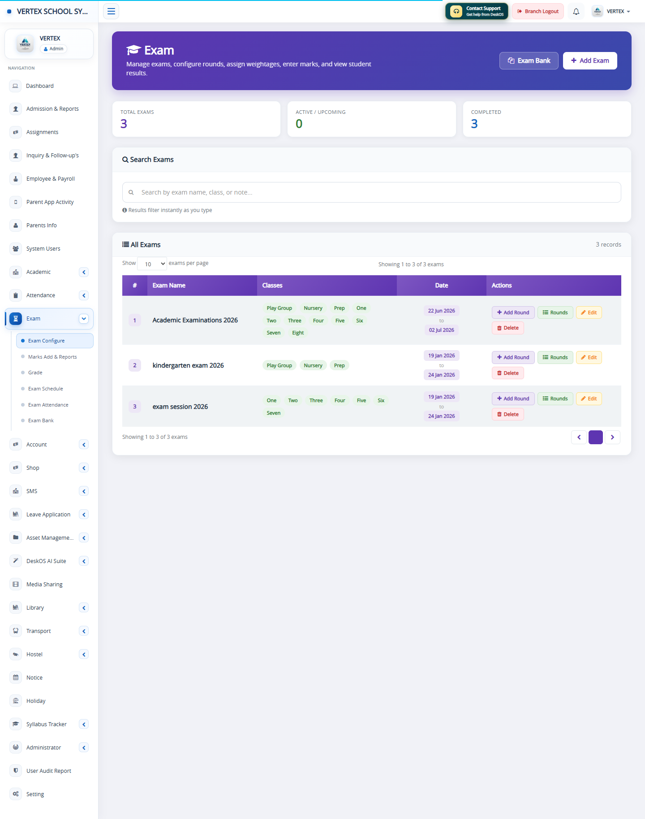Click the Notice calendar icon

click(x=16, y=678)
